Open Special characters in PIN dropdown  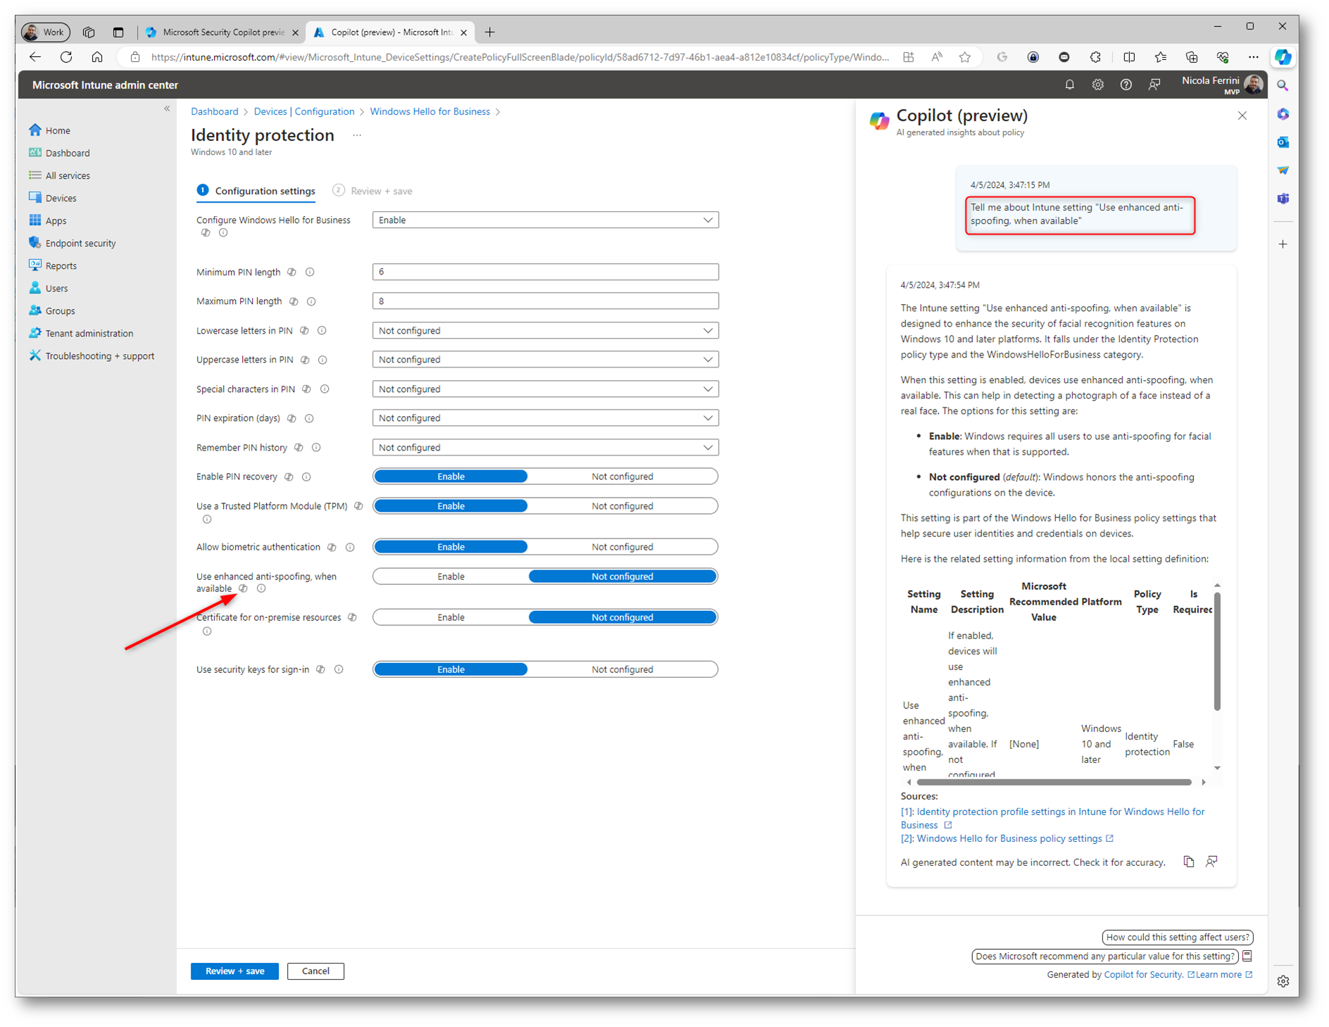(546, 389)
